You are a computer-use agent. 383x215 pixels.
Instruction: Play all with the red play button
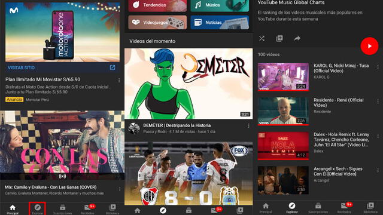369,46
